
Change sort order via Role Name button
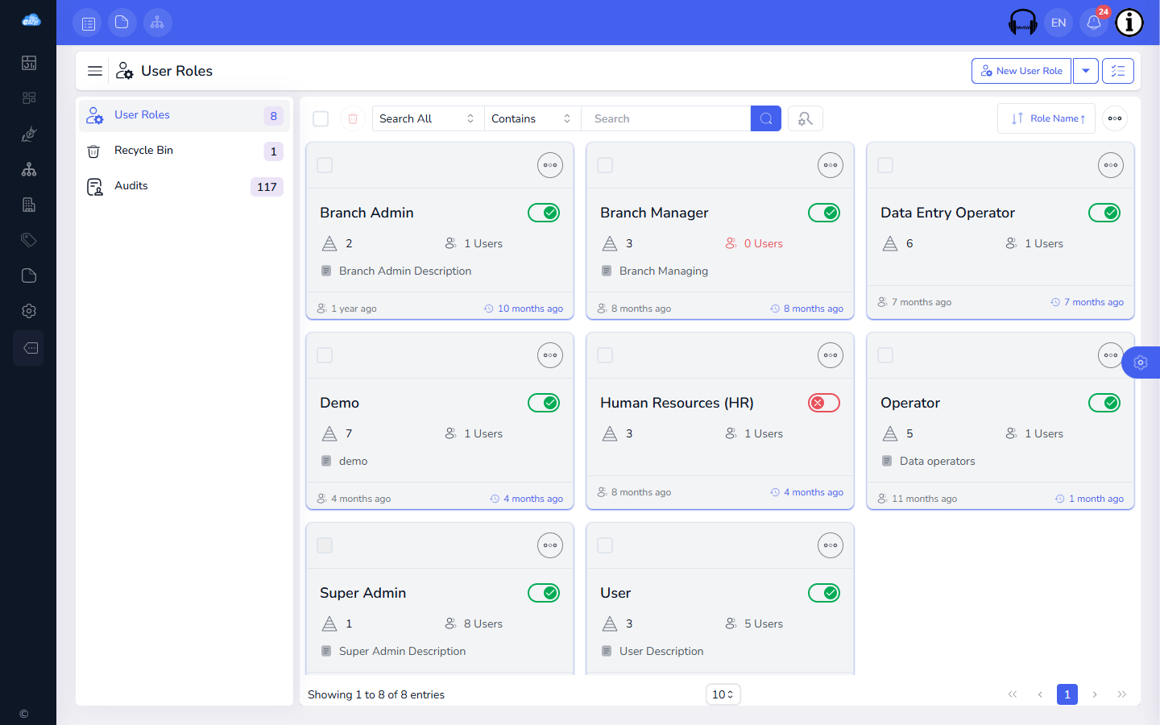click(1046, 118)
